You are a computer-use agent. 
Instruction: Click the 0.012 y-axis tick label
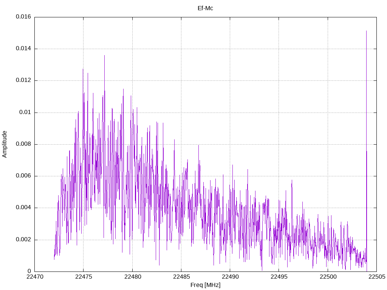23,80
